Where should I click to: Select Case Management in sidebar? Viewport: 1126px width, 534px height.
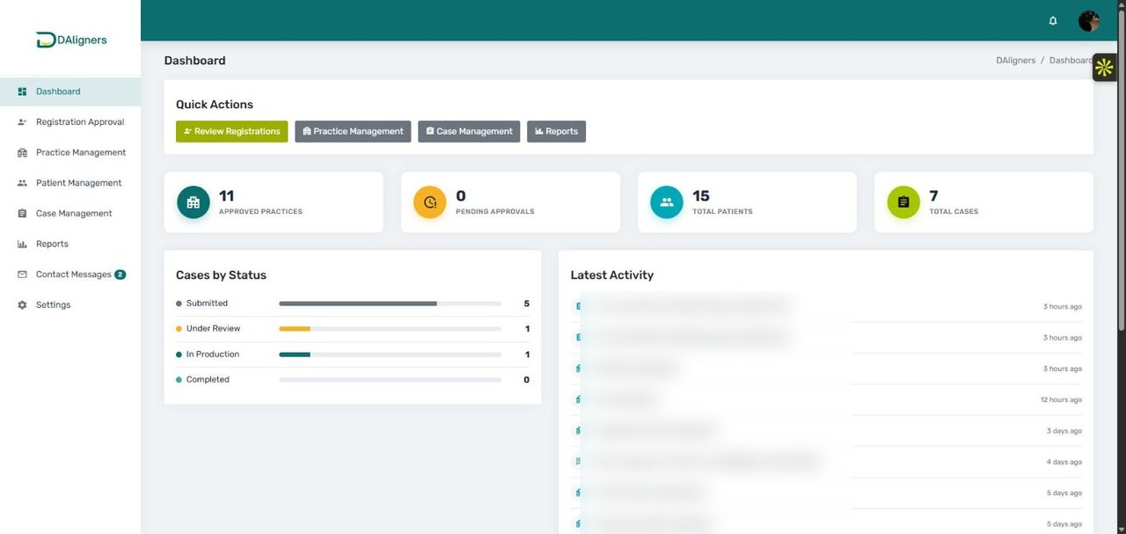70,214
